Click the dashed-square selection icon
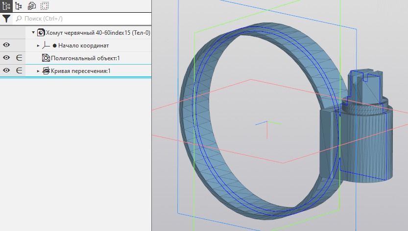This screenshot has width=408, height=231. [45, 6]
